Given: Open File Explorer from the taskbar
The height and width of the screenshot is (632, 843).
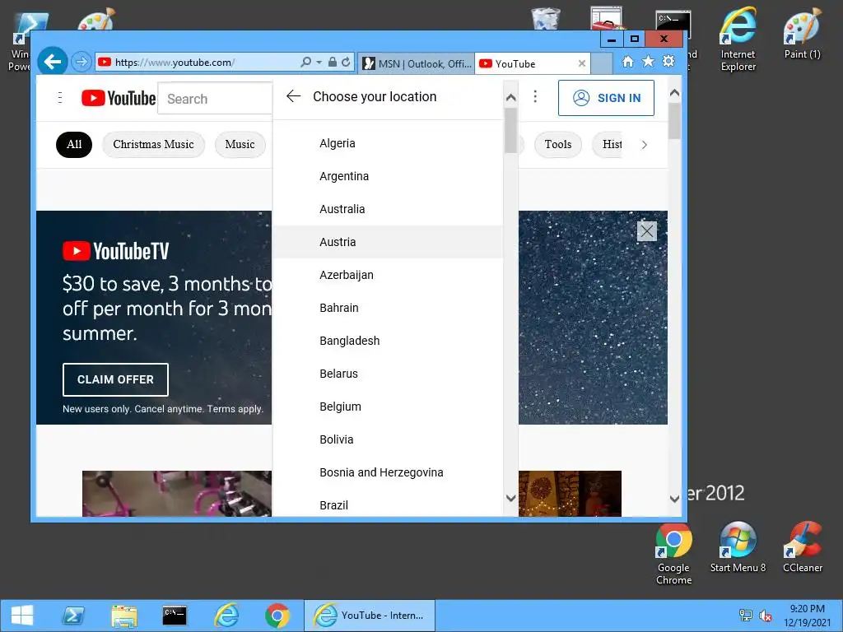Looking at the screenshot, I should click(124, 616).
